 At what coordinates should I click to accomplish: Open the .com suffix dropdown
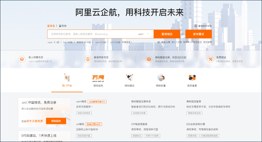pyautogui.click(x=143, y=34)
